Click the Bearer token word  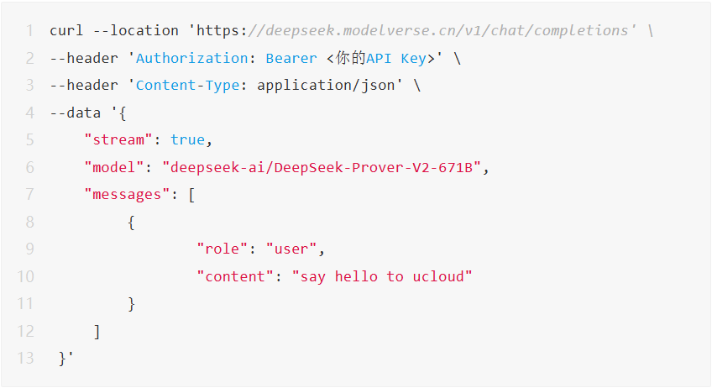(291, 58)
